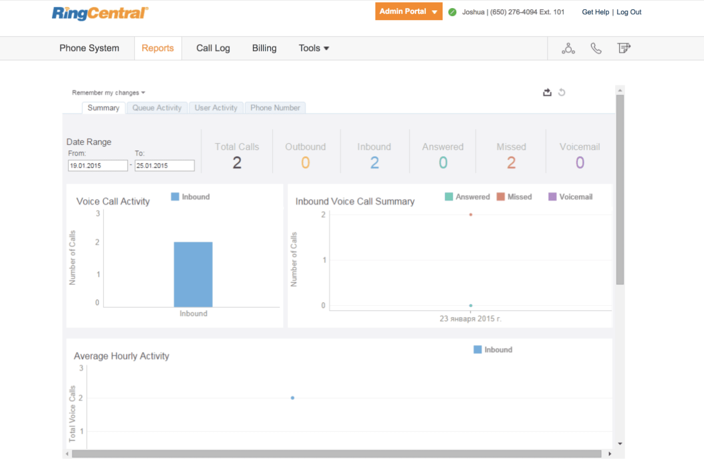Click the reset changes arrow icon
Image resolution: width=704 pixels, height=465 pixels.
(x=562, y=92)
